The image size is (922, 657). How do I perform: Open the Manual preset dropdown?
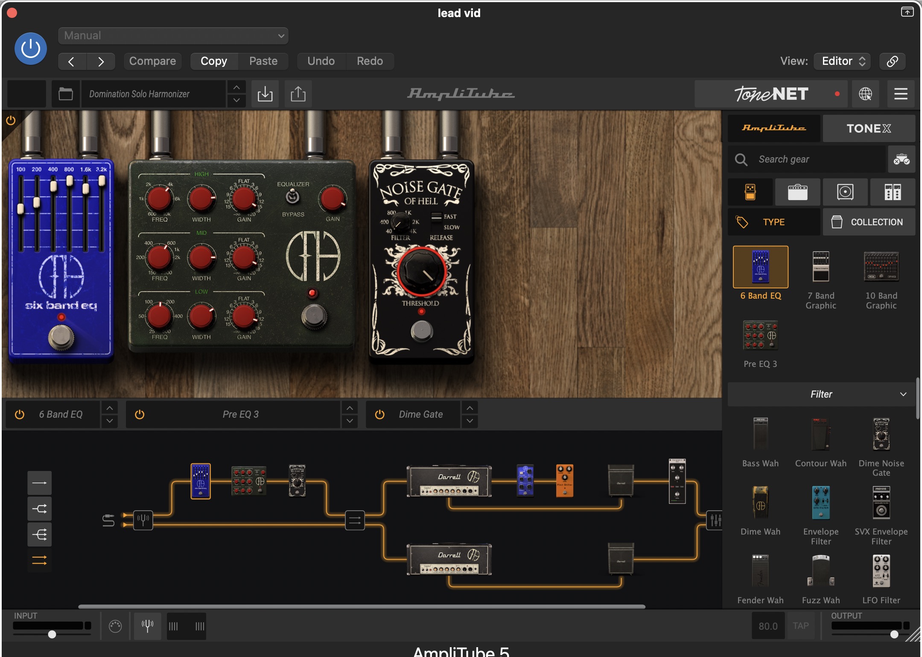pos(173,36)
